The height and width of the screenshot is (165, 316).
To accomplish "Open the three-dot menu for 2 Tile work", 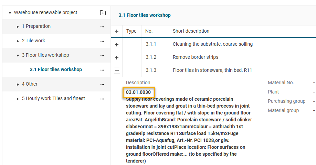I will pos(102,41).
